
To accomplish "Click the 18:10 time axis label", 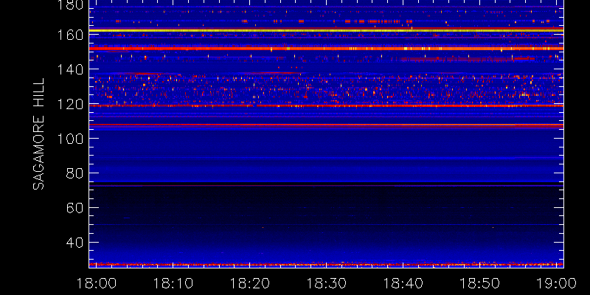I will pos(173,283).
